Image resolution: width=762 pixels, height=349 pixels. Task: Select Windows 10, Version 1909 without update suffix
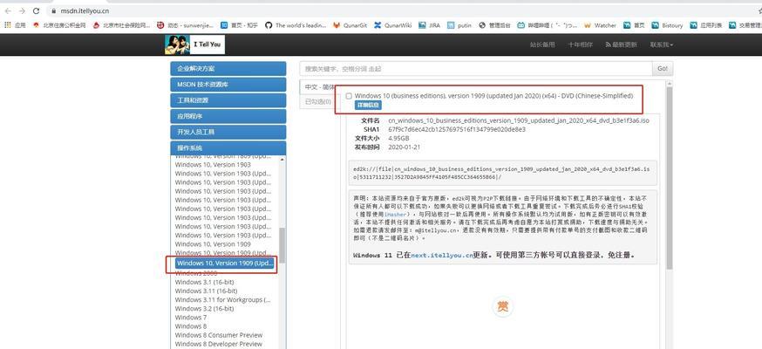(x=213, y=244)
